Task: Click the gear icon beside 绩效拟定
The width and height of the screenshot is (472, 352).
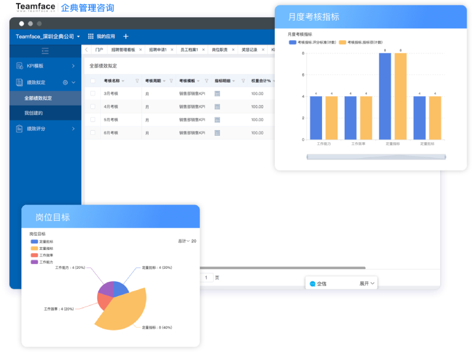Action: [65, 83]
